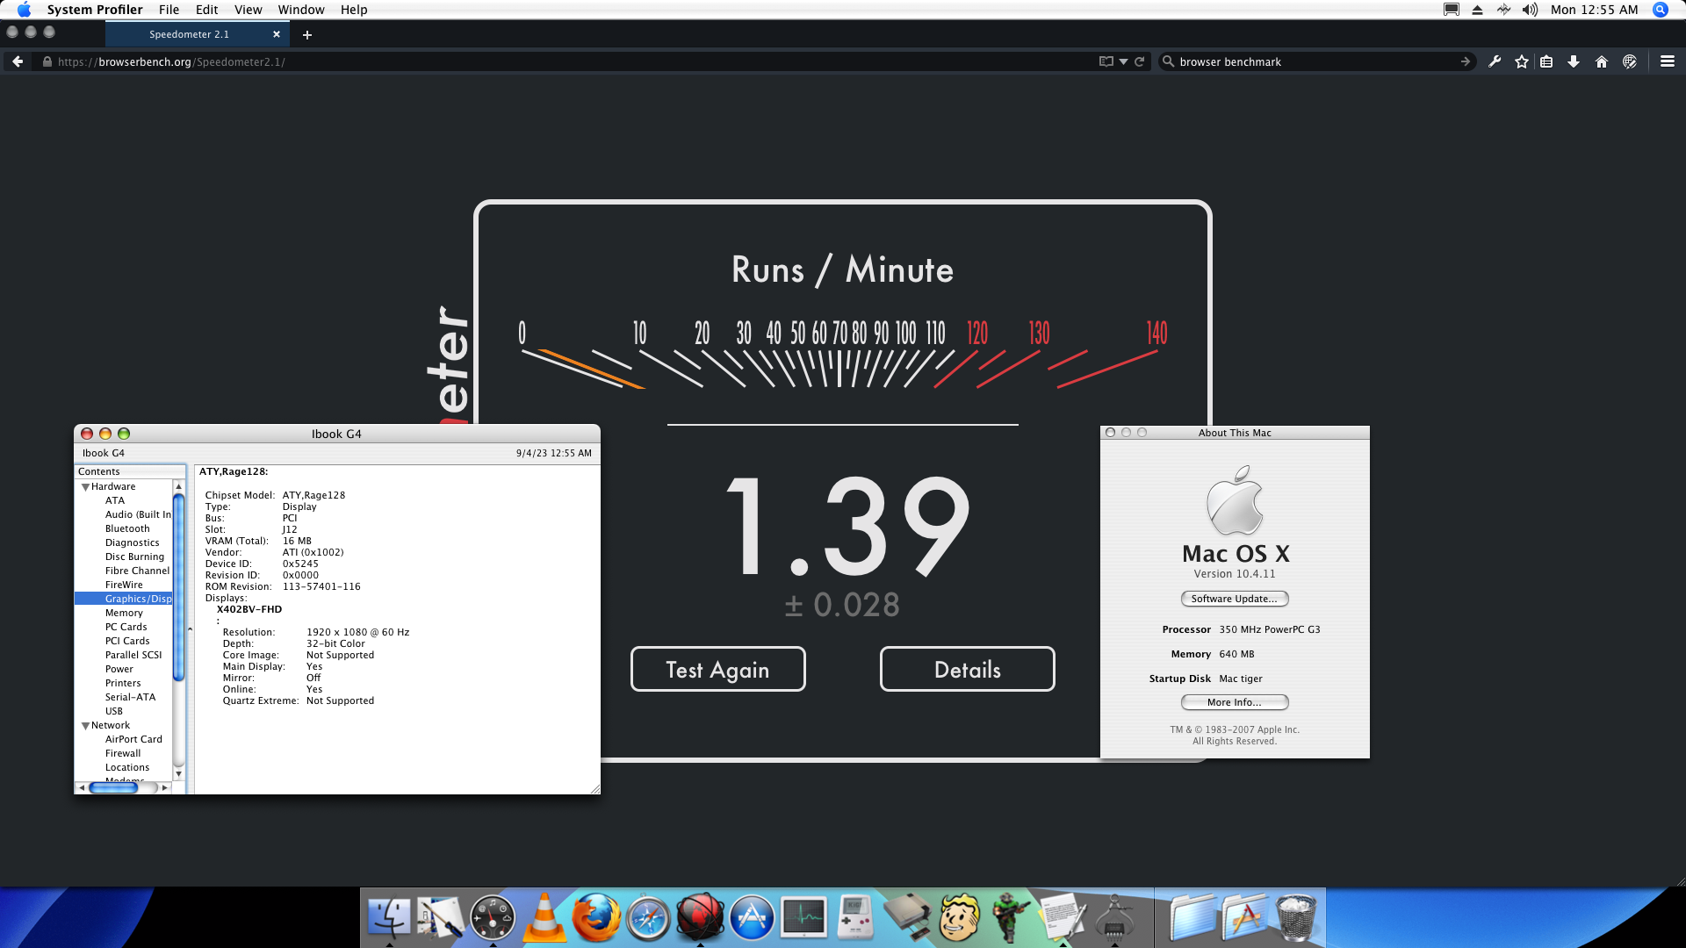This screenshot has width=1686, height=948.
Task: Open URL bar history dropdown arrow
Action: click(x=1123, y=61)
